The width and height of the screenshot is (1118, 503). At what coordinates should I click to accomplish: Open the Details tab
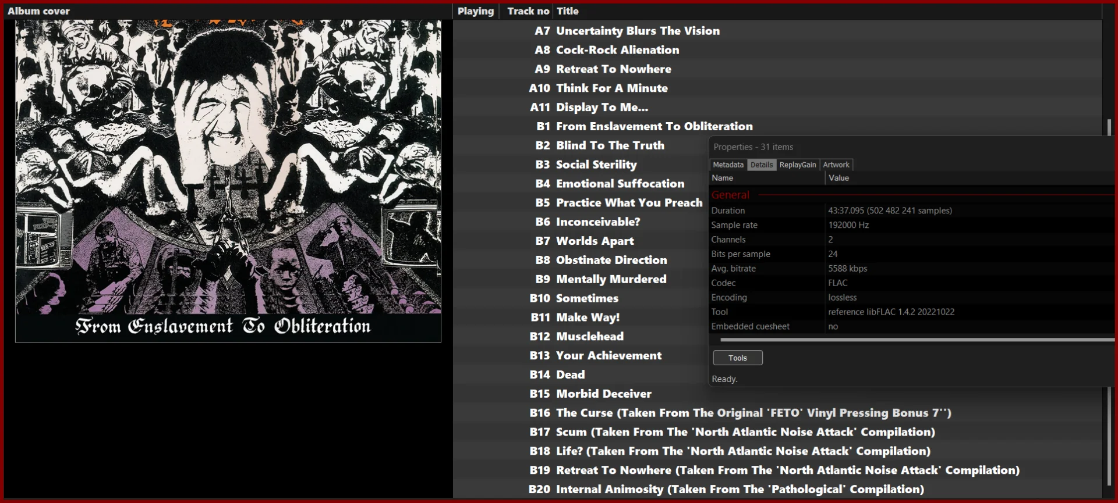[x=762, y=165]
